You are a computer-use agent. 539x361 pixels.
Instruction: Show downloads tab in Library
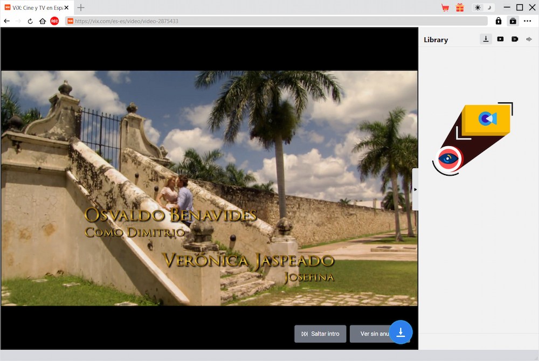coord(486,39)
